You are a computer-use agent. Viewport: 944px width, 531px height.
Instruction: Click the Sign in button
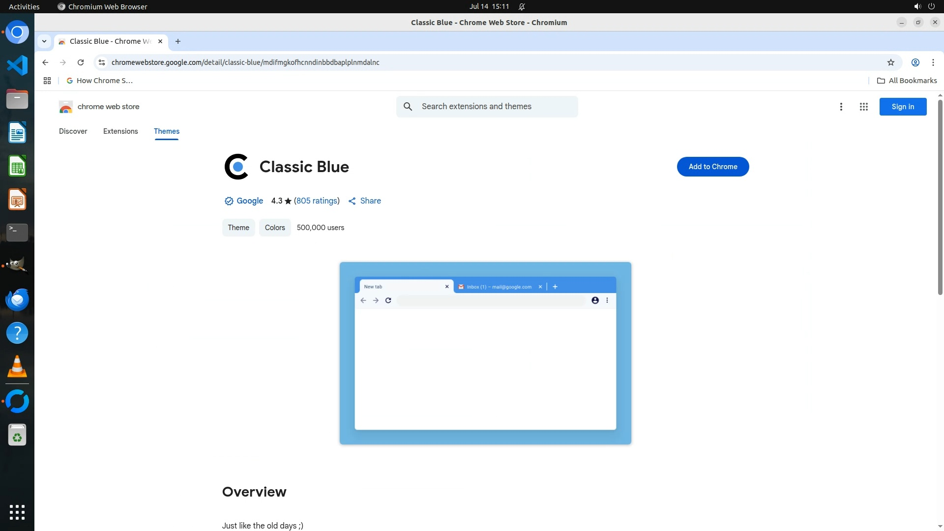(x=902, y=107)
